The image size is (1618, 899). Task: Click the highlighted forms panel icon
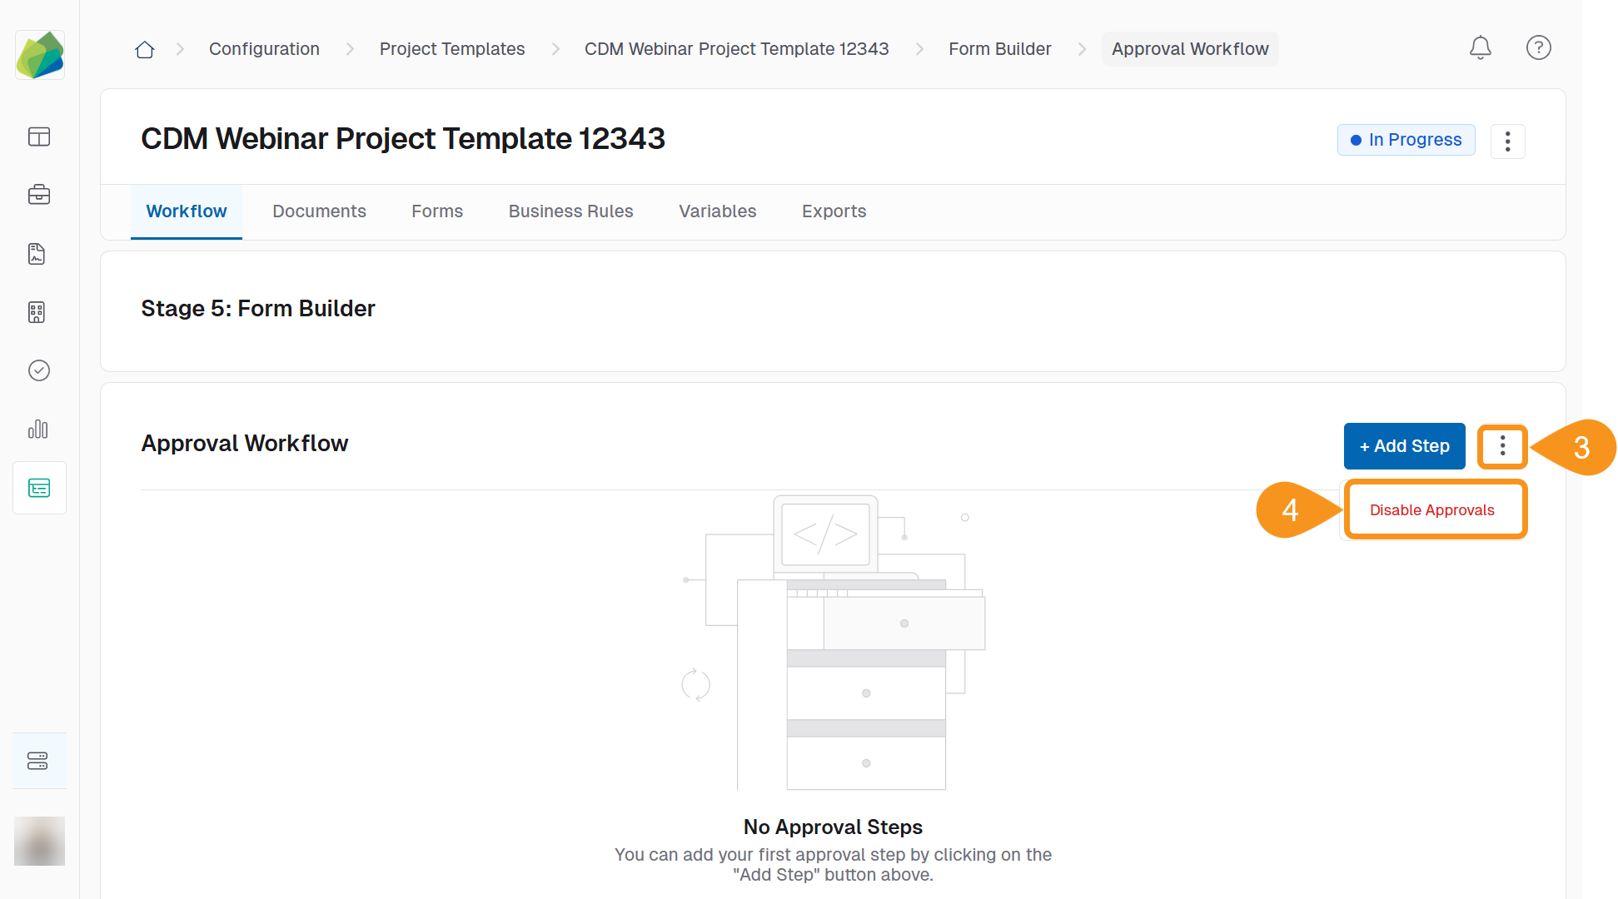tap(39, 488)
